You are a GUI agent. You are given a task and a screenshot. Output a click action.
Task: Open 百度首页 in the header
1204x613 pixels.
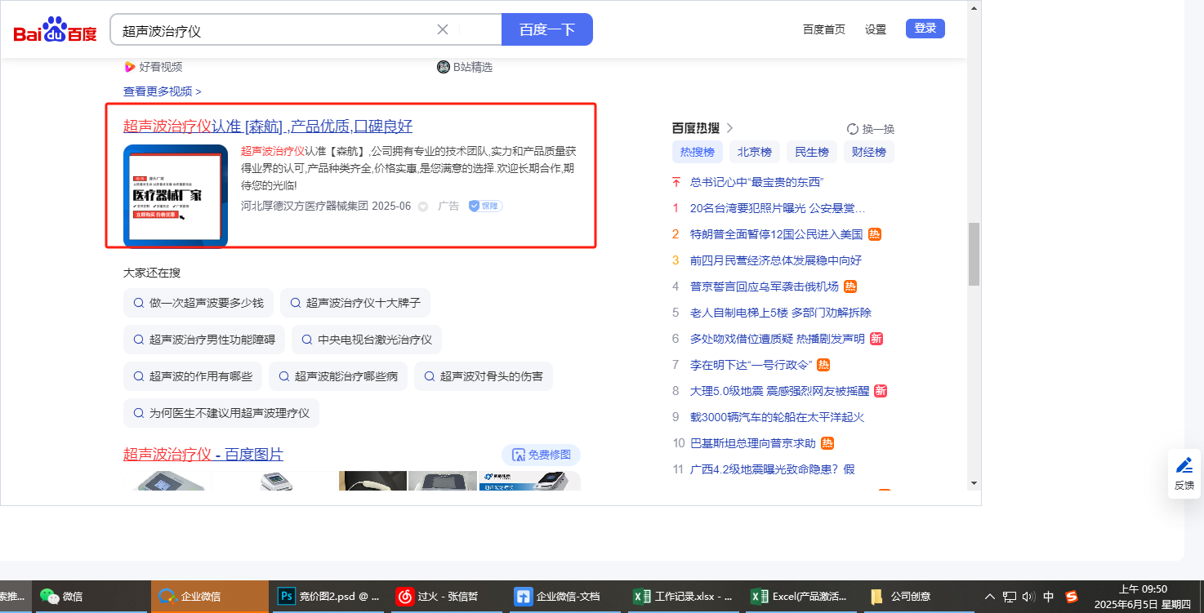coord(824,29)
